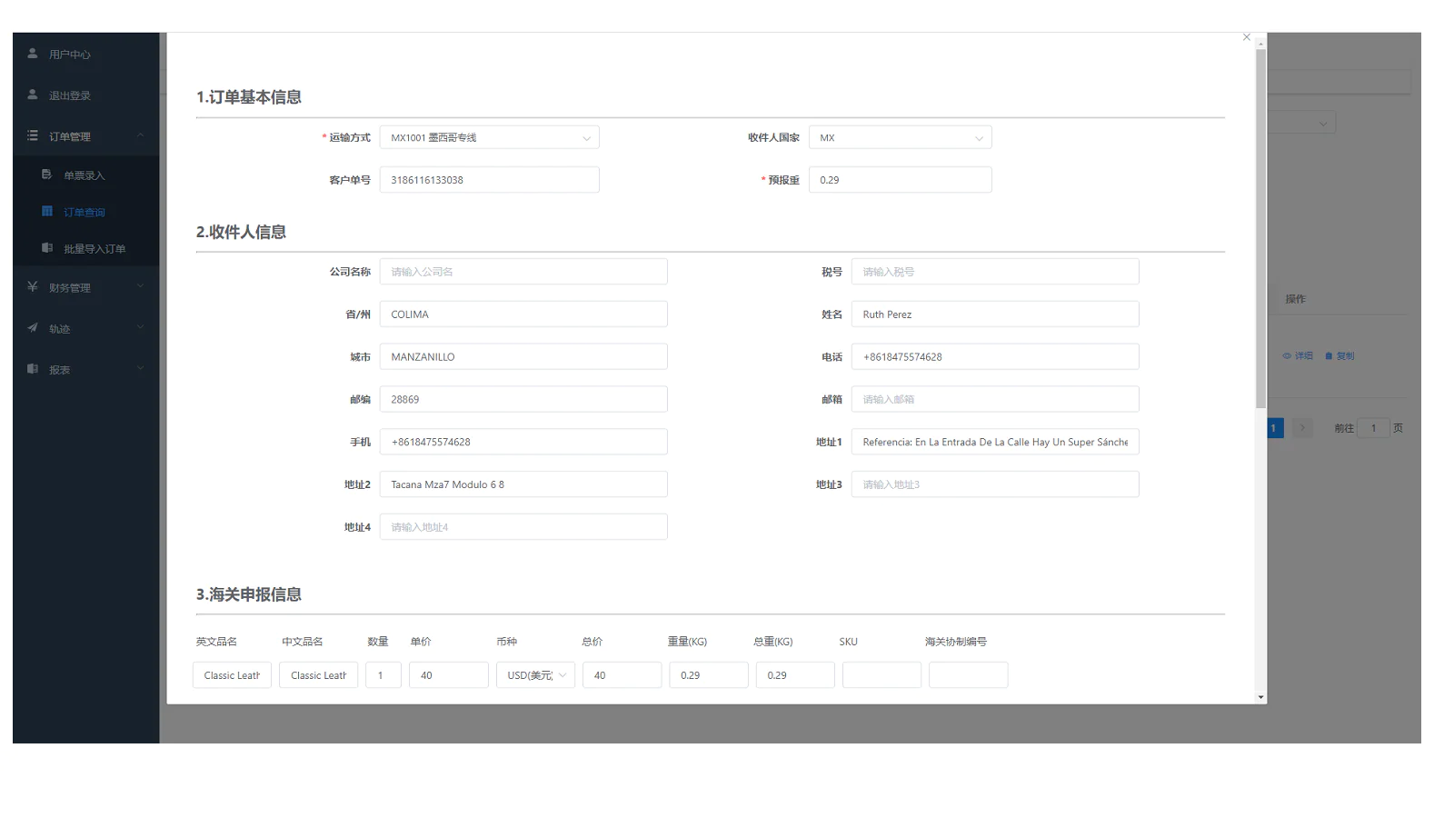Click the 地址4 input field
Viewport: 1454px width, 818px height.
point(523,527)
